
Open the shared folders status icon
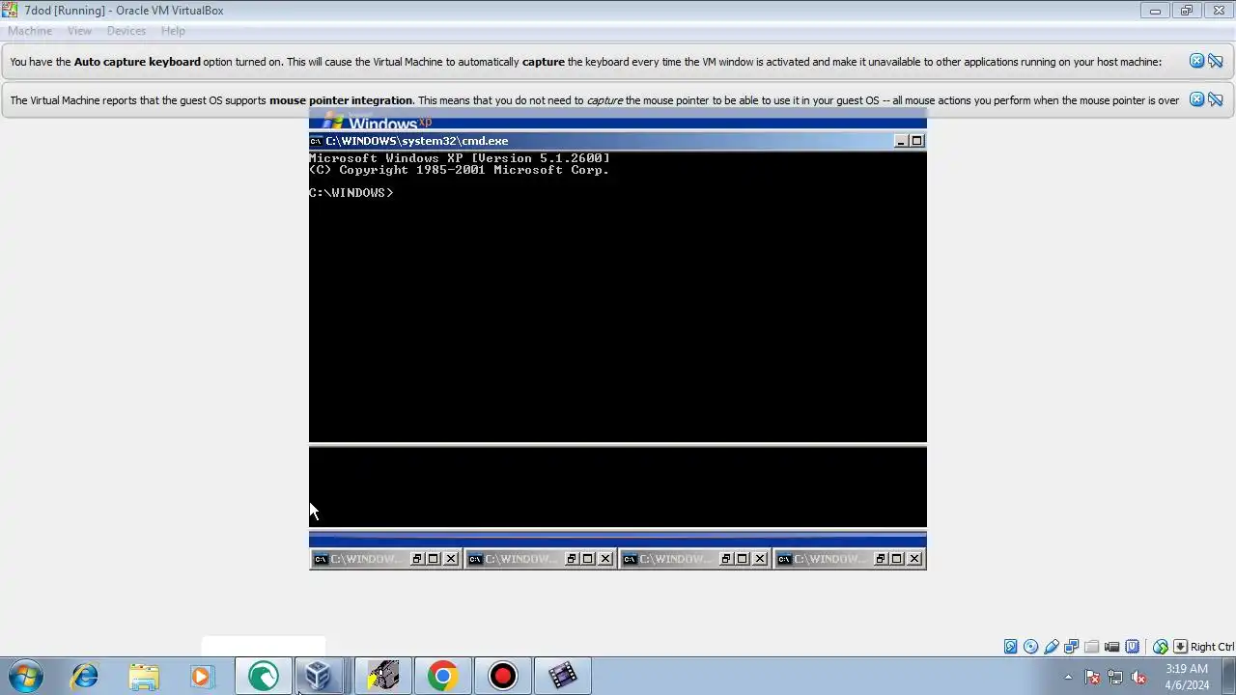click(x=1091, y=647)
